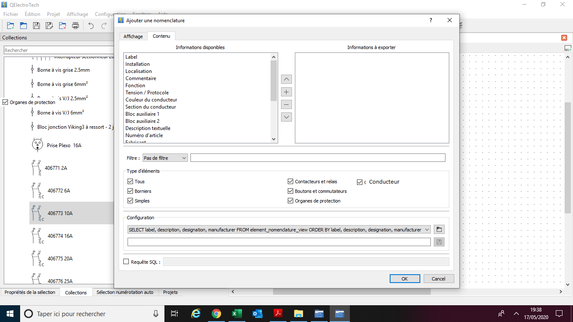
Task: Click the print toolbar icon
Action: (x=76, y=26)
